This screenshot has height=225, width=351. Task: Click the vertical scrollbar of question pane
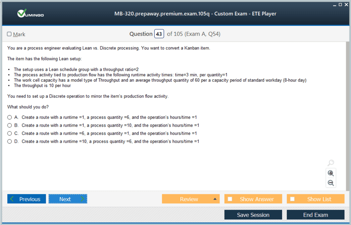pos(347,116)
